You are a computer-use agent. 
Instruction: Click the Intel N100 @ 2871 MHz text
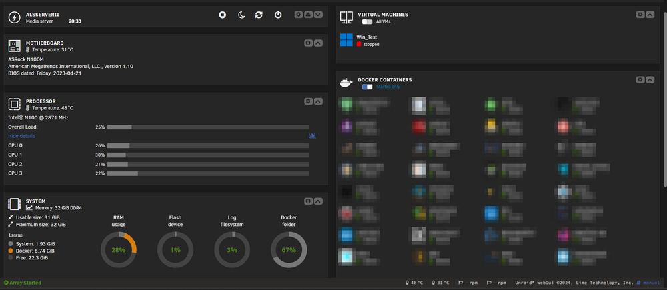[38, 118]
